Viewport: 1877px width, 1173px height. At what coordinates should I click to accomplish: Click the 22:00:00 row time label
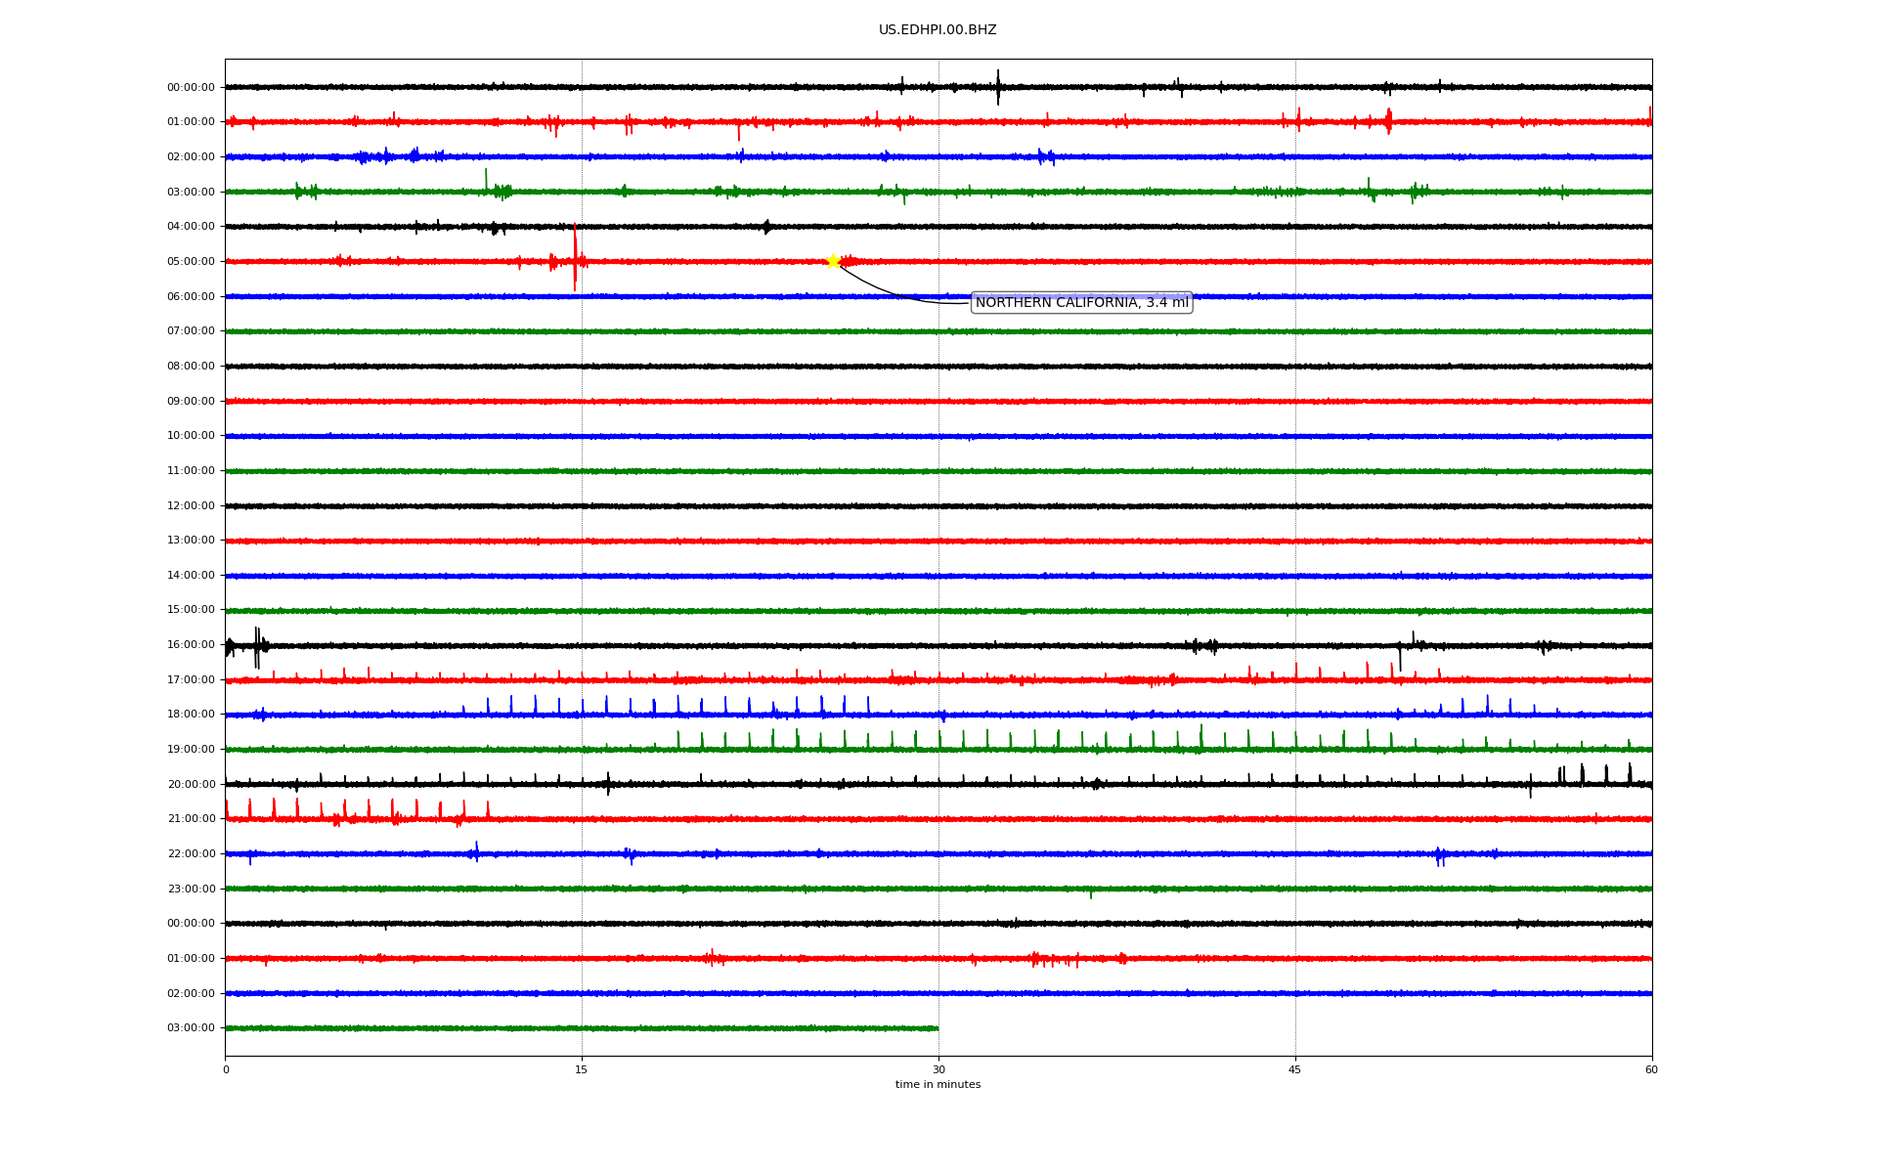191,854
